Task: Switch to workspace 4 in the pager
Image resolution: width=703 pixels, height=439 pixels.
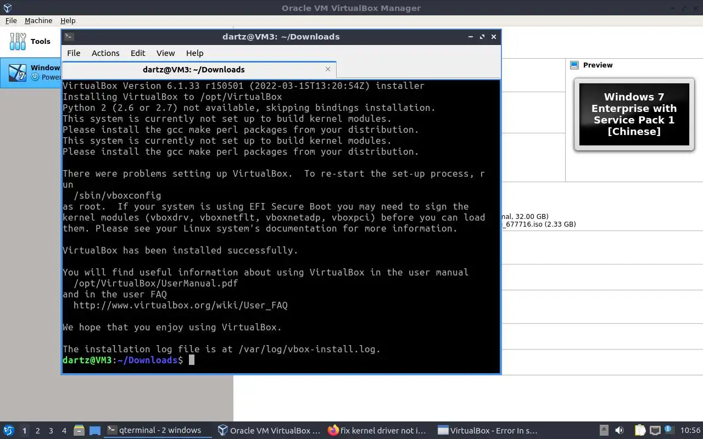Action: pyautogui.click(x=64, y=431)
